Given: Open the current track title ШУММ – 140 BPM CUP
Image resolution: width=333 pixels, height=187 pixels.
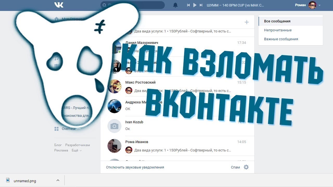Looking at the screenshot, I should [235, 5].
